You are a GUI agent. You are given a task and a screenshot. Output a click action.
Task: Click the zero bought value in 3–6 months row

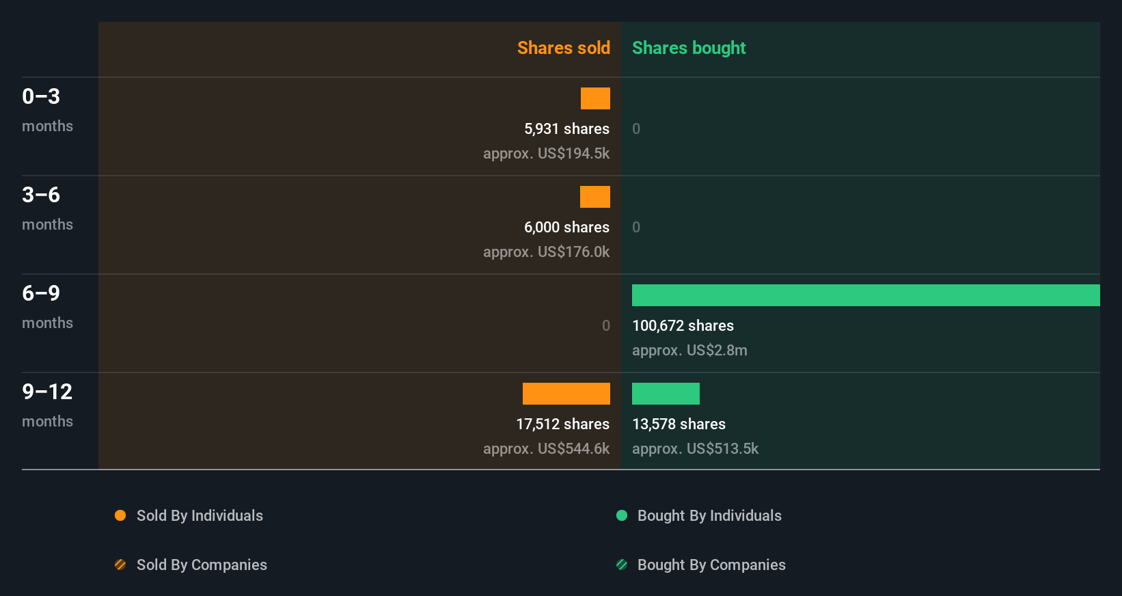click(x=636, y=227)
